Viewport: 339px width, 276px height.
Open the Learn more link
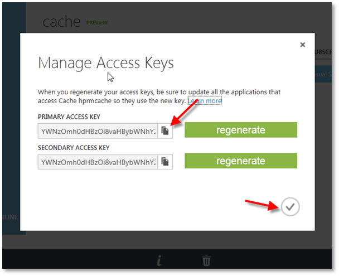205,101
